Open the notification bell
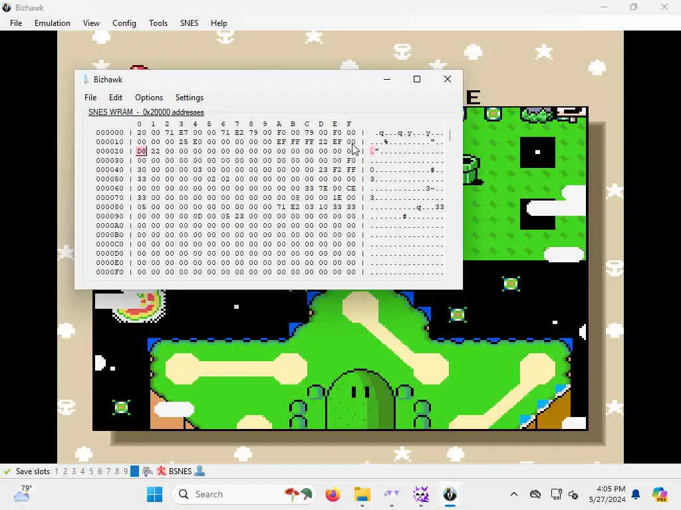 pyautogui.click(x=636, y=494)
